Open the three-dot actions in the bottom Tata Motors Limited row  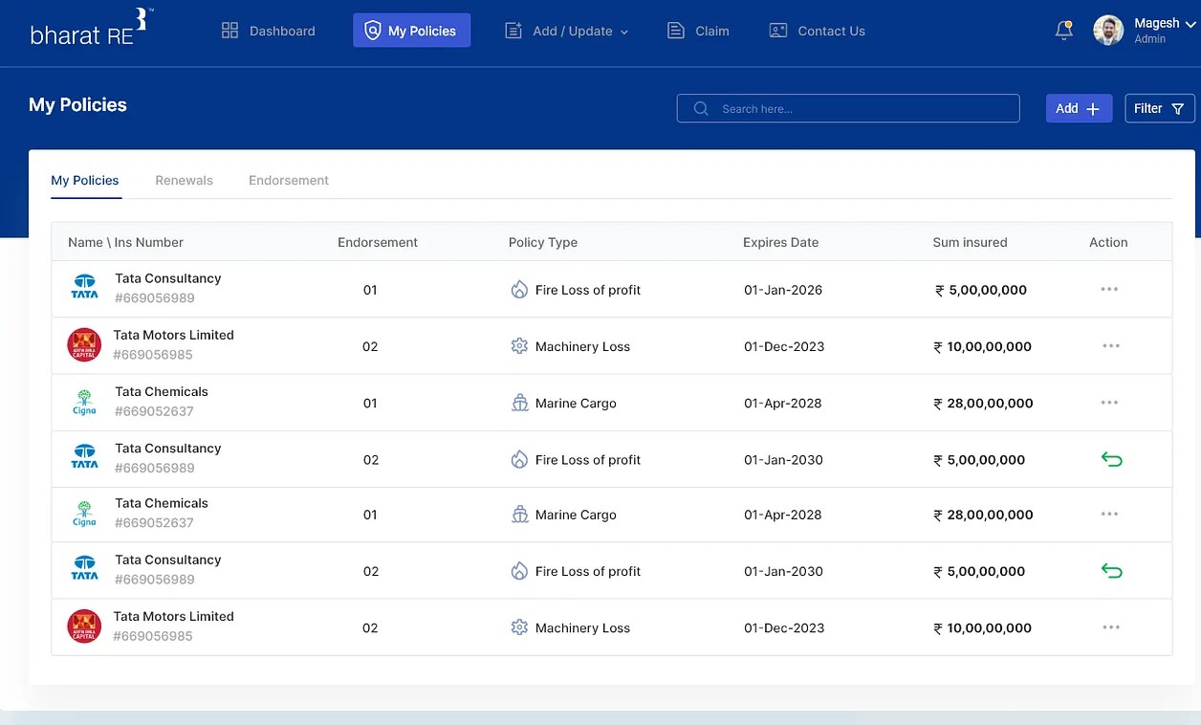(x=1110, y=627)
